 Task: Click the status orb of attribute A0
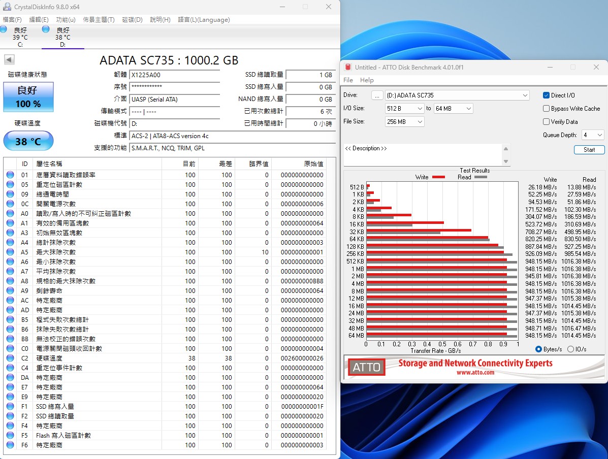10,214
